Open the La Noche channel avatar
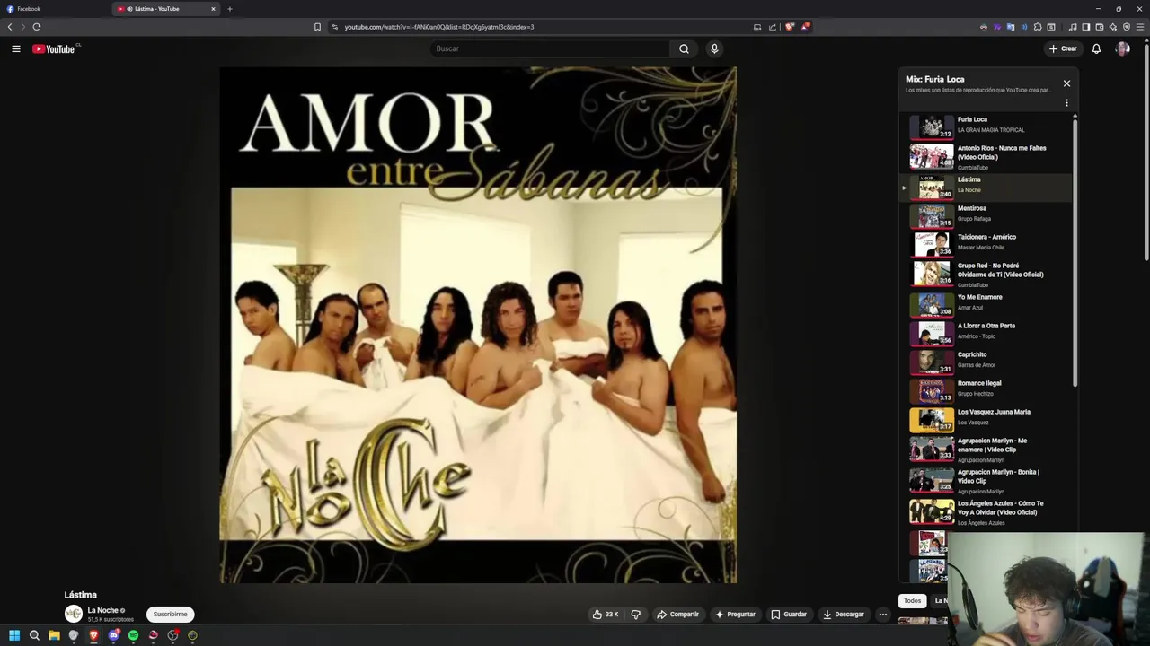 [x=74, y=615]
